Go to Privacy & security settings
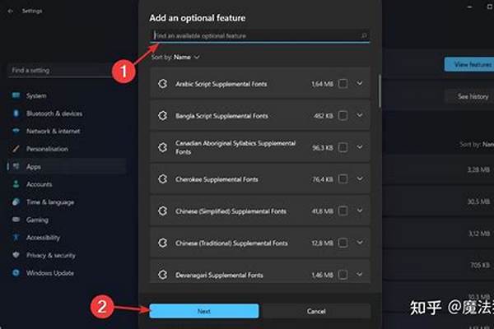Screen dimensions: 494x329 [50, 255]
